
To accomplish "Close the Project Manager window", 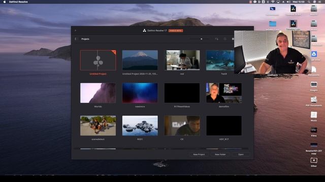I will (76, 30).
